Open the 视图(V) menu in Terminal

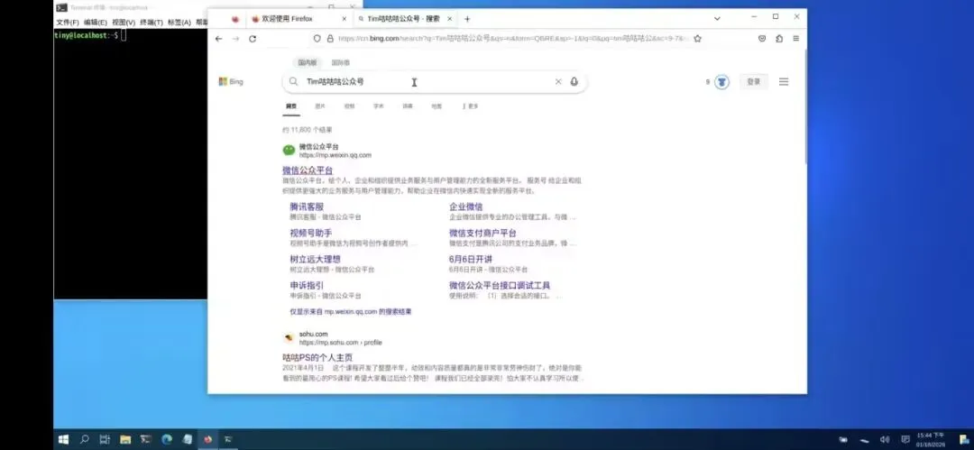click(x=123, y=23)
